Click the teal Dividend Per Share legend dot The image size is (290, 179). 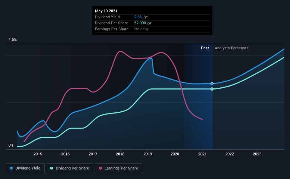(52, 168)
